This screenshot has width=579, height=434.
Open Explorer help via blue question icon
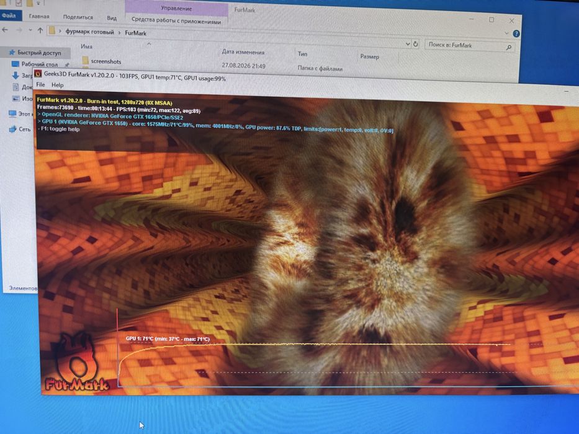coord(516,33)
